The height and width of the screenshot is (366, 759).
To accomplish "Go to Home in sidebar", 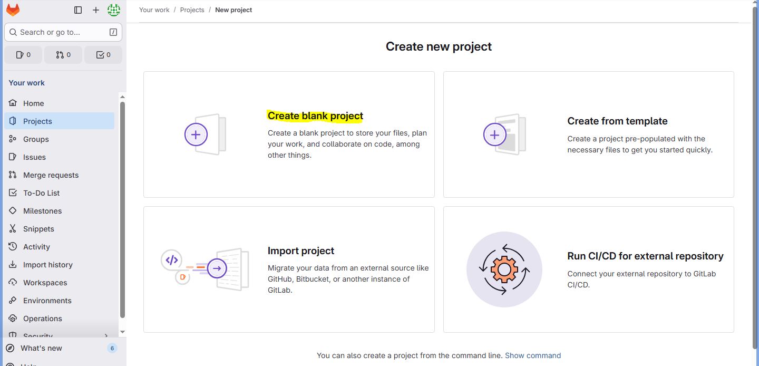I will pos(33,103).
